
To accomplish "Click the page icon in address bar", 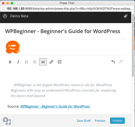I will pyautogui.click(x=3, y=9).
